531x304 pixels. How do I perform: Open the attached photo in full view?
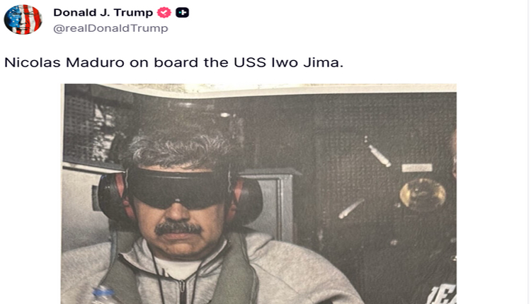(x=258, y=194)
